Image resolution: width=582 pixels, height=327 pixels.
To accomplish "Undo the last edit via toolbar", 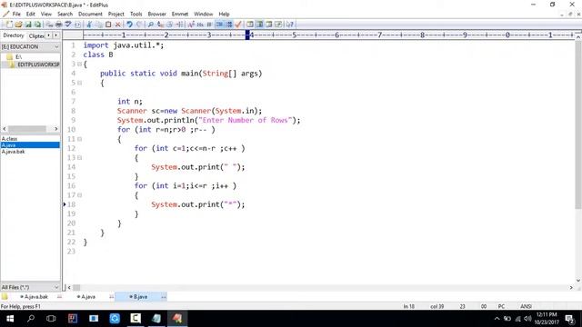I will click(x=129, y=25).
